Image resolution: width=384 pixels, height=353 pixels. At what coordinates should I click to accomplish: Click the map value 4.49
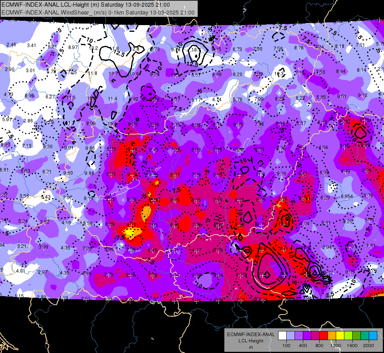coord(345,171)
